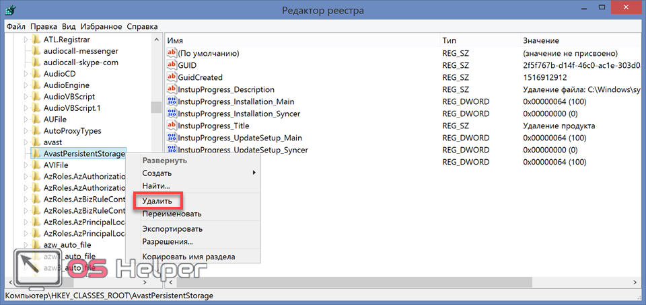Click the audiocall-messenger folder icon
646x305 pixels.
(x=36, y=51)
